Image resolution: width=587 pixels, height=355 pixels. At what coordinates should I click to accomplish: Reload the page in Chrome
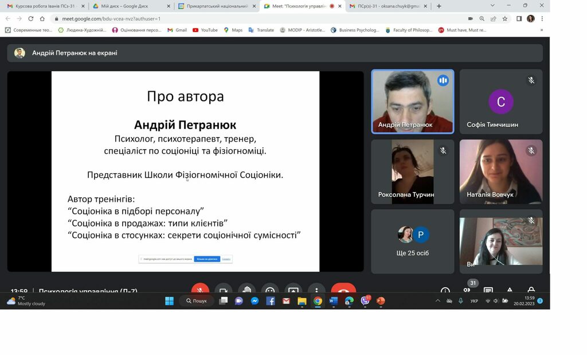pyautogui.click(x=30, y=18)
